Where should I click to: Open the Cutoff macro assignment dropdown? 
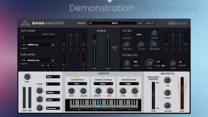pyautogui.click(x=53, y=100)
